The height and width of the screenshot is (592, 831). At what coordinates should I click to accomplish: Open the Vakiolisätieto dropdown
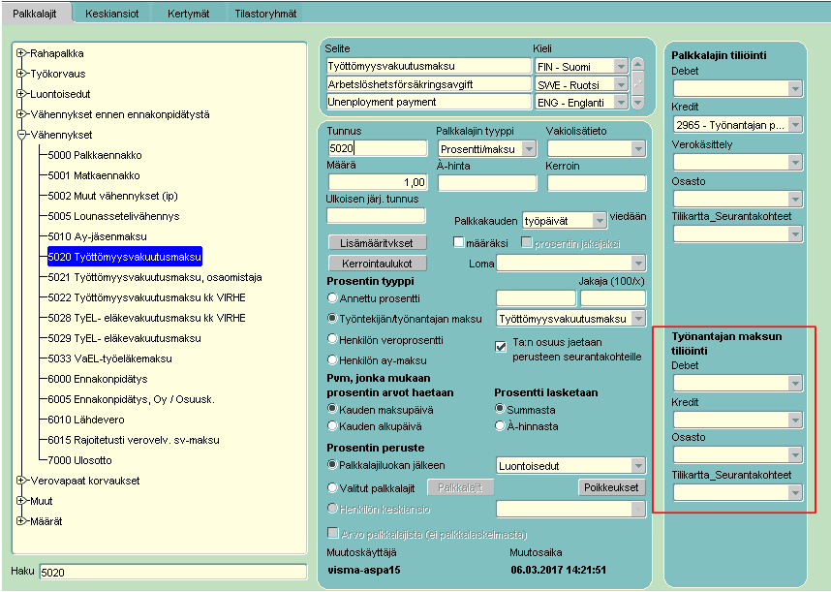(x=638, y=149)
